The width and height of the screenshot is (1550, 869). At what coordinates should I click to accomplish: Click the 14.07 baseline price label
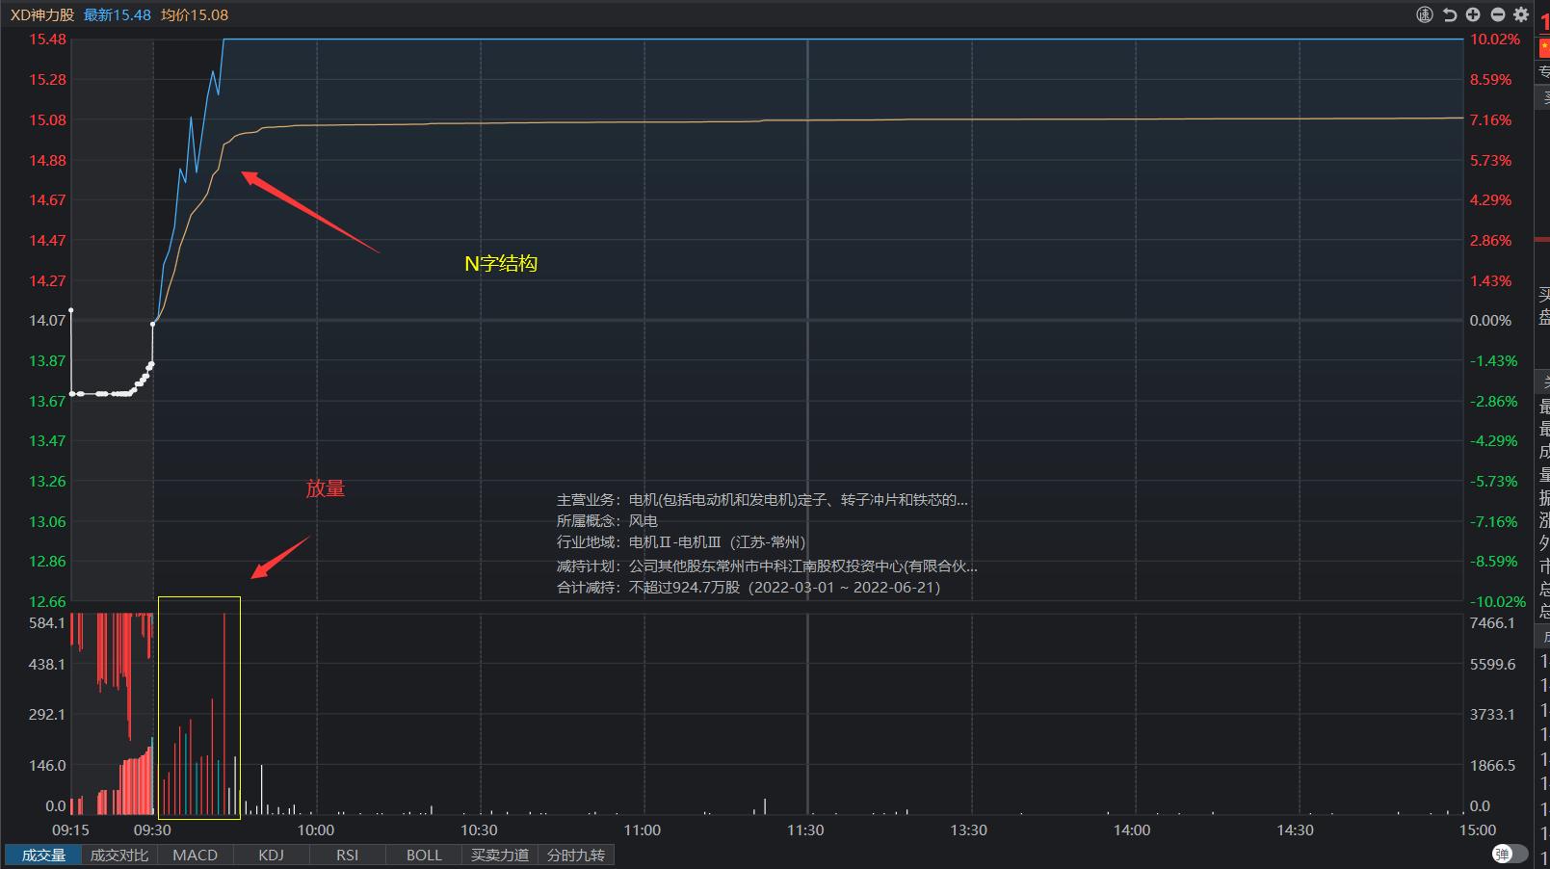tap(47, 321)
